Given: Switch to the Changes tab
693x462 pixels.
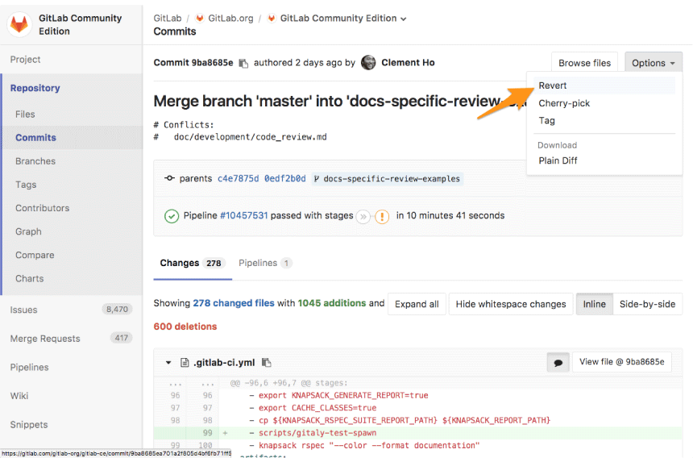Looking at the screenshot, I should click(x=193, y=263).
